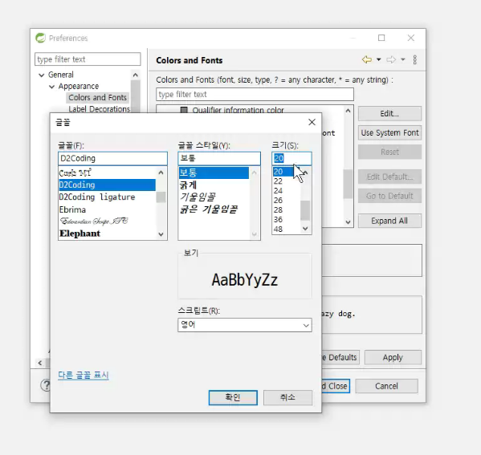
Task: Collapse the General tree node
Action: [42, 75]
